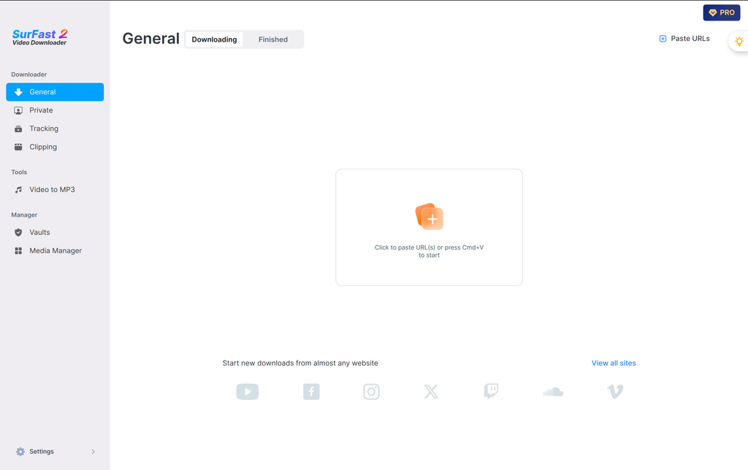The image size is (748, 470).
Task: Click the Settings gear icon
Action: click(x=20, y=452)
